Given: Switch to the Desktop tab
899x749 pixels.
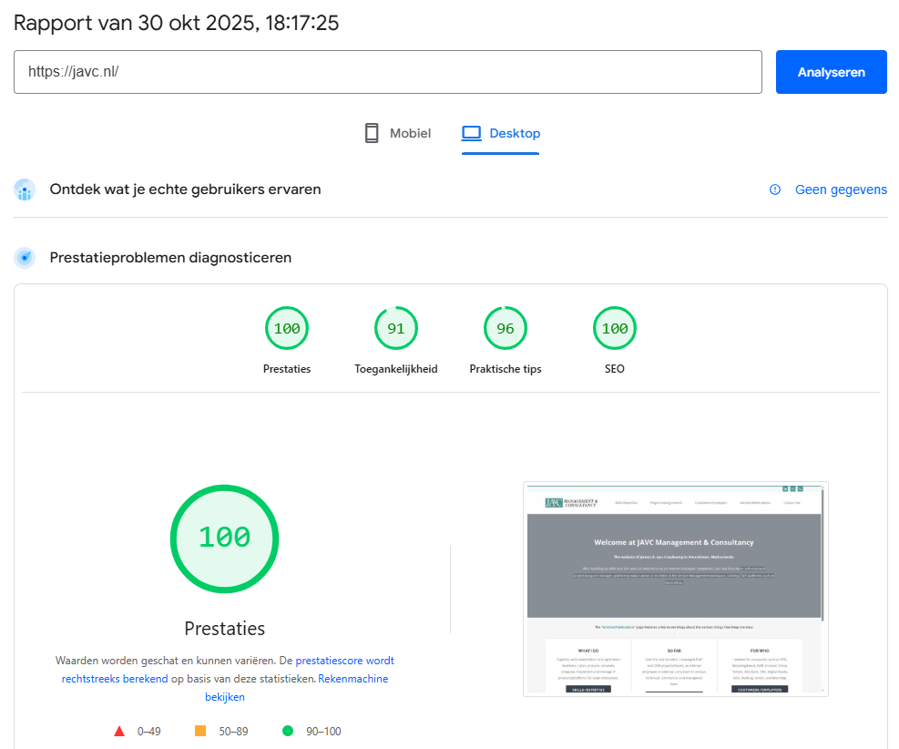Looking at the screenshot, I should point(501,133).
